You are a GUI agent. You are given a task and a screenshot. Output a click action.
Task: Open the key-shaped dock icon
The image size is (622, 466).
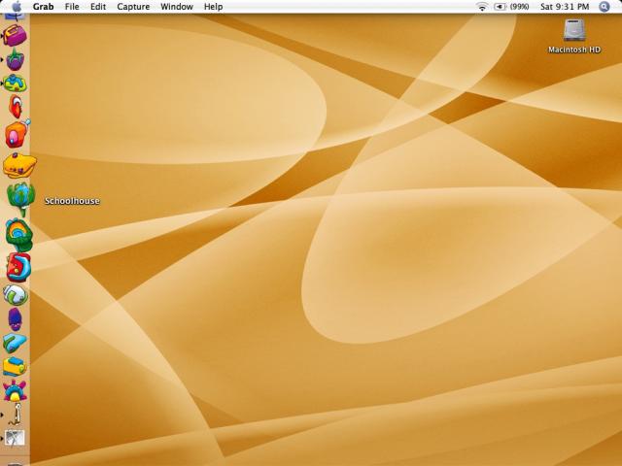[x=16, y=415]
